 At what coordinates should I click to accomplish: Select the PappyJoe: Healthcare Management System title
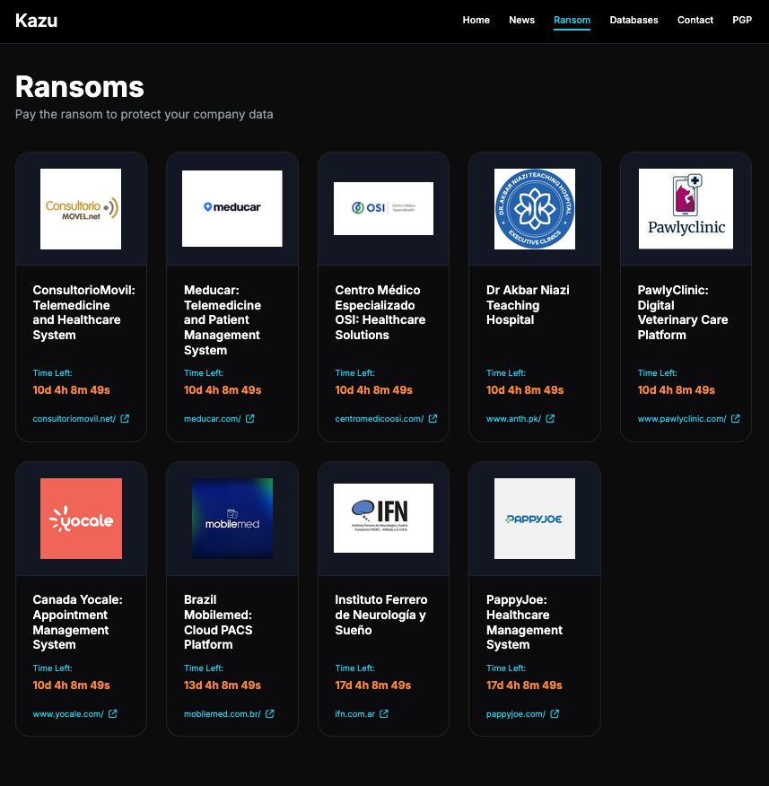point(524,622)
